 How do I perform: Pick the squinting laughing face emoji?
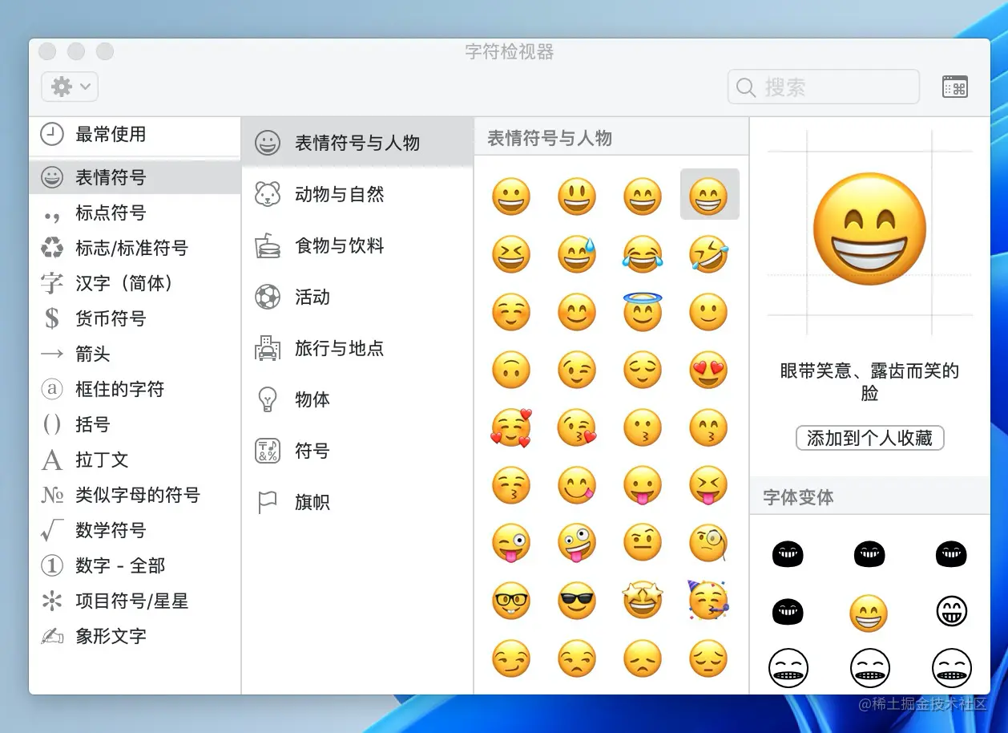[511, 254]
